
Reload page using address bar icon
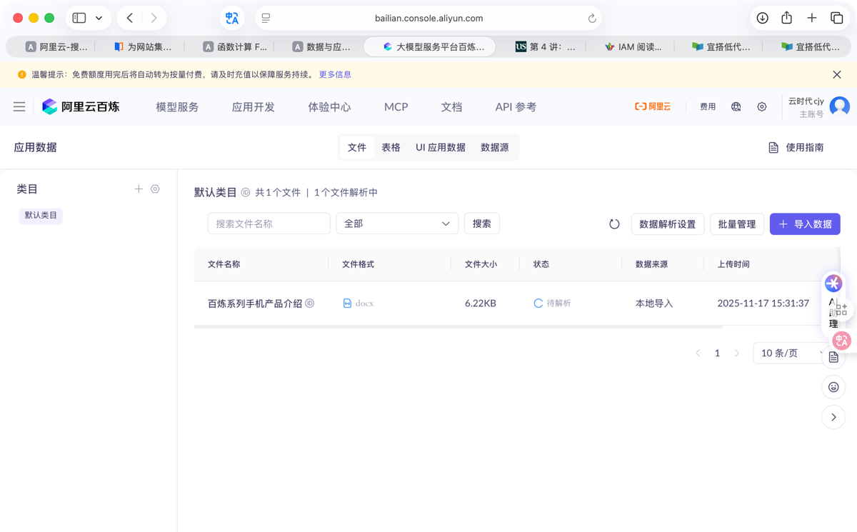pyautogui.click(x=592, y=19)
